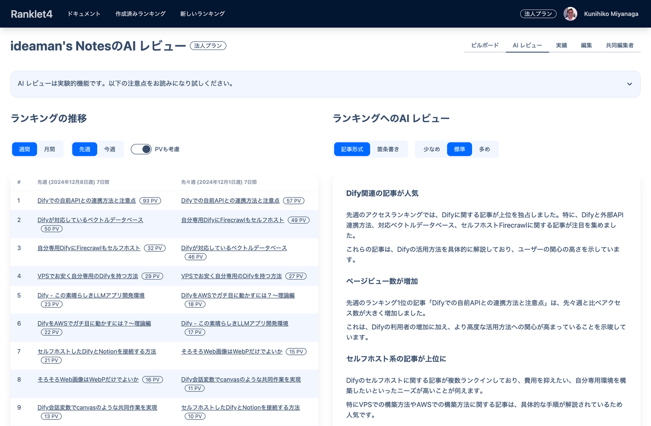Open 先々週 rank 8 Dify会話変数でcanvas link
The image size is (651, 426).
[241, 380]
